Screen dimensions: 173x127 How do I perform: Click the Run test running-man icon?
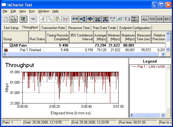[x=23, y=19]
